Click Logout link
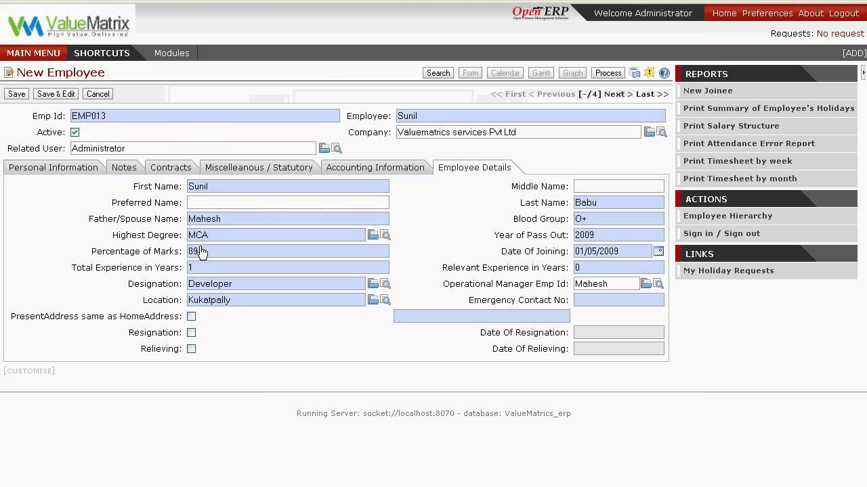 point(844,13)
